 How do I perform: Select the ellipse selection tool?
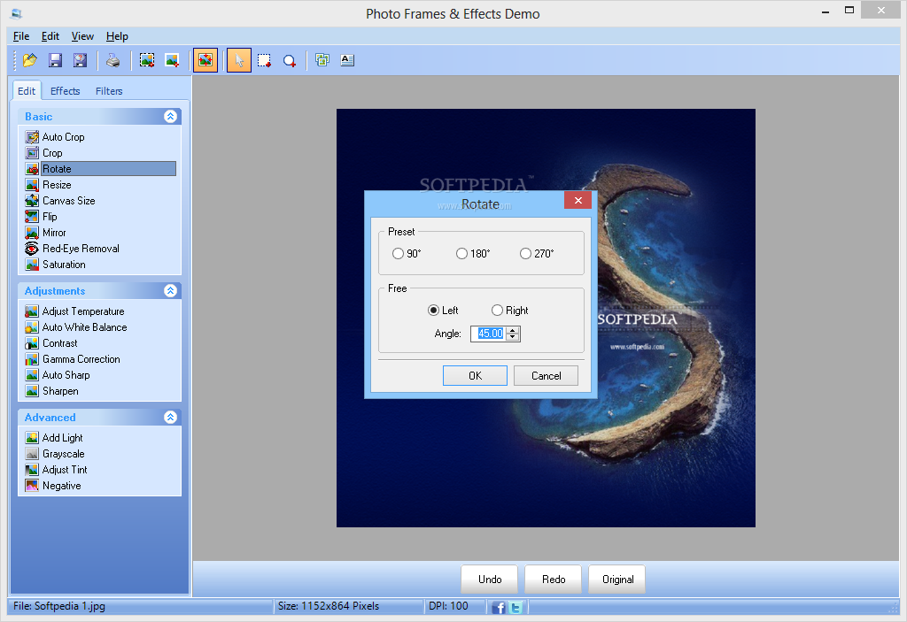click(290, 60)
